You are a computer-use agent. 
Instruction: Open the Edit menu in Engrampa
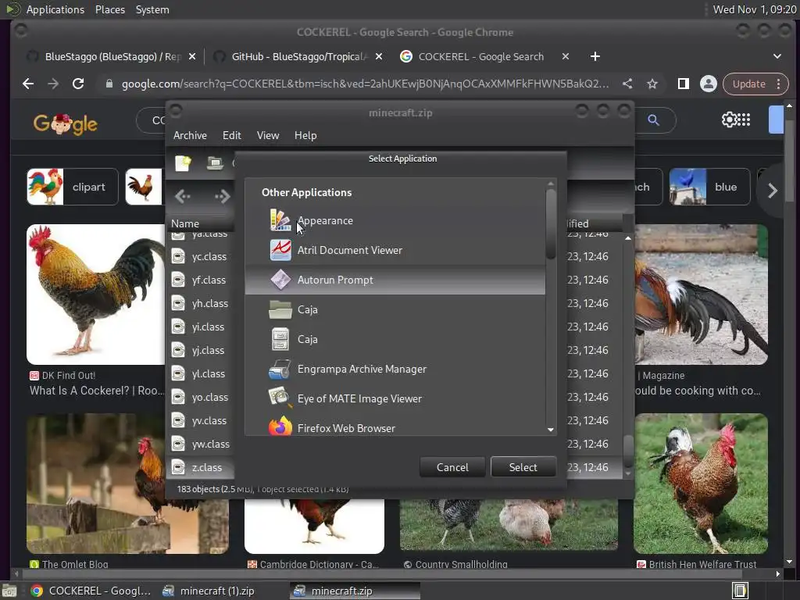pyautogui.click(x=231, y=135)
